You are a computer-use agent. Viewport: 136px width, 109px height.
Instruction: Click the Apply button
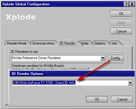point(121,23)
